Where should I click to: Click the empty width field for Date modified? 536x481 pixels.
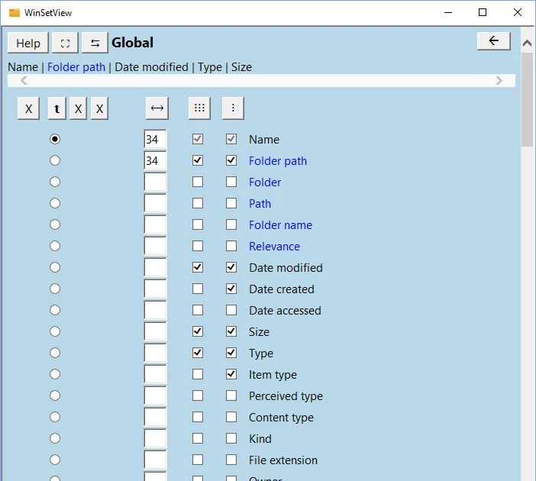(155, 267)
